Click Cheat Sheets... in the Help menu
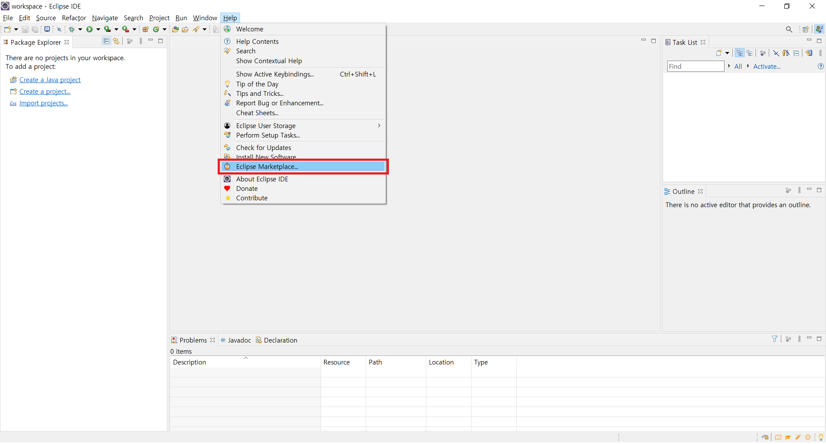826x444 pixels. coord(303,113)
